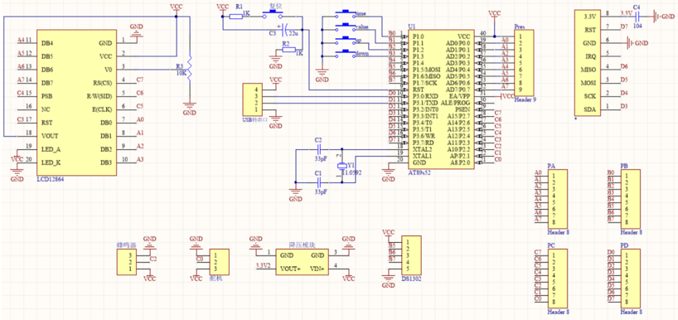This screenshot has width=678, height=320.
Task: Click resistor R1 1K symbol
Action: tap(235, 17)
